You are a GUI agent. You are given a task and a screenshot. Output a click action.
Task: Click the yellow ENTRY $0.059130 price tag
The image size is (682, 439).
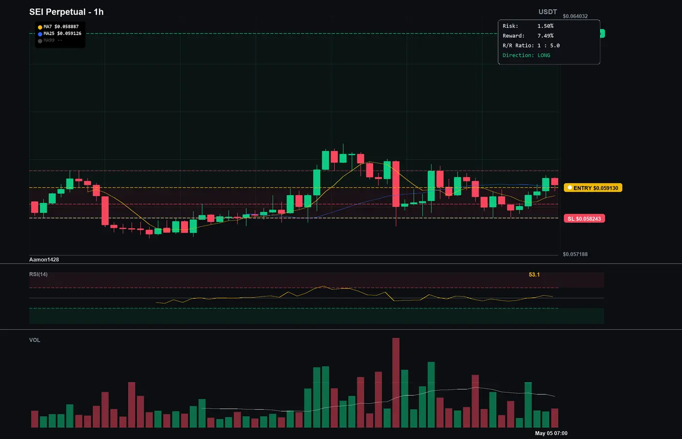pyautogui.click(x=593, y=188)
